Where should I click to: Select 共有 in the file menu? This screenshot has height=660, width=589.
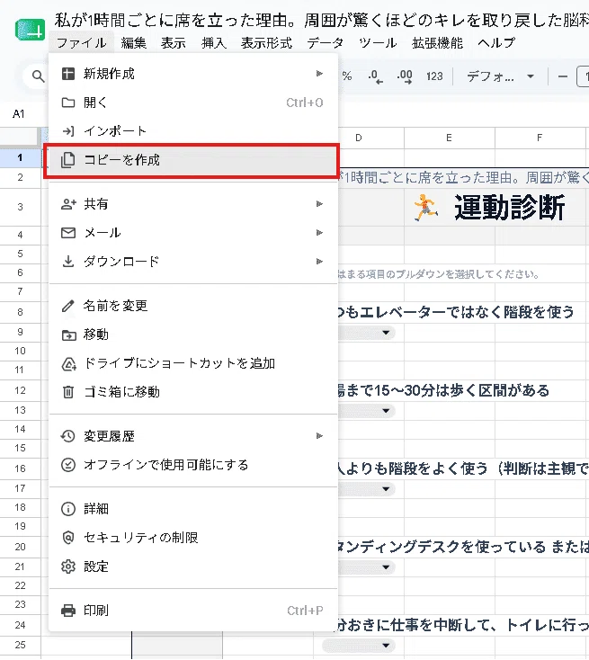(193, 204)
